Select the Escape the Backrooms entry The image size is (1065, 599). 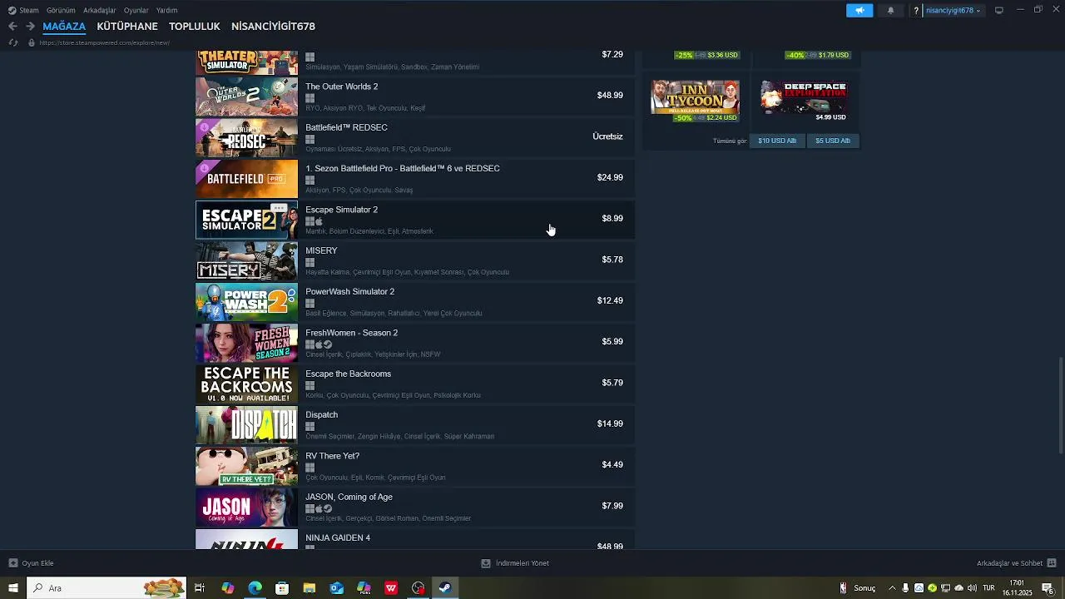tap(415, 383)
